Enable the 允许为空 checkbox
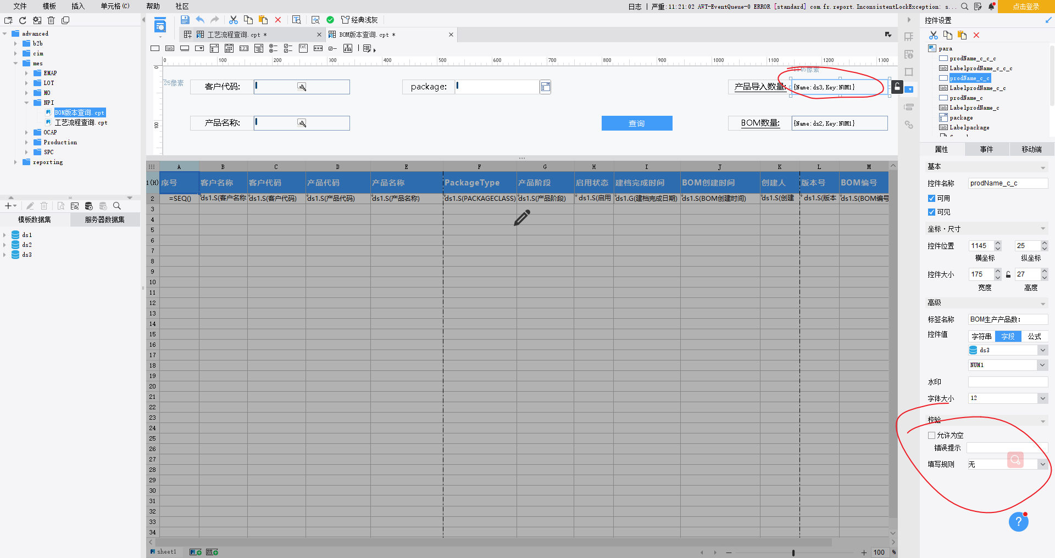This screenshot has width=1055, height=558. tap(931, 436)
